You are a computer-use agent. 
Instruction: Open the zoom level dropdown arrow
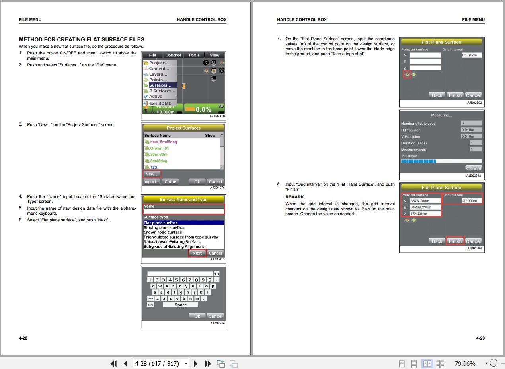tap(486, 363)
